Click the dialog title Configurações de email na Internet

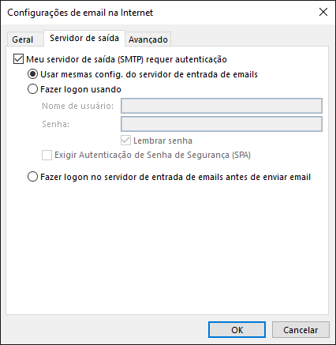pos(80,13)
